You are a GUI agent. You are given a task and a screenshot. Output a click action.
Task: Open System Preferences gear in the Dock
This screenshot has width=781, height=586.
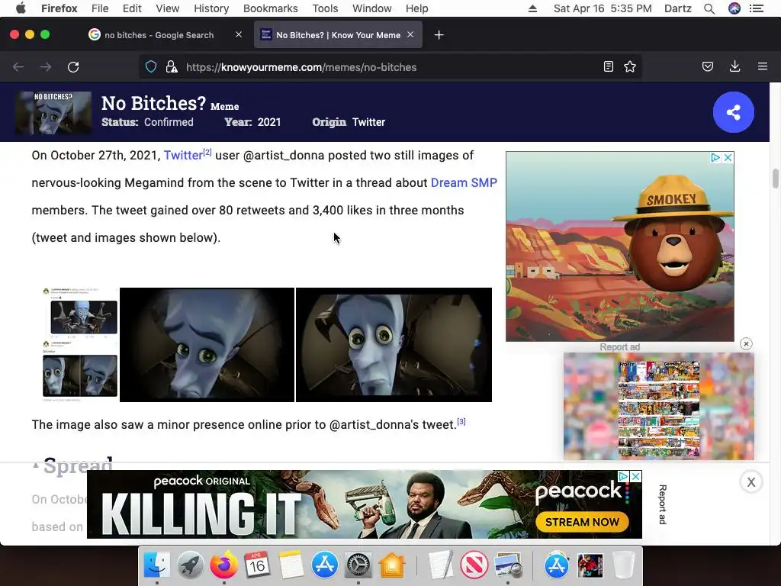[358, 565]
